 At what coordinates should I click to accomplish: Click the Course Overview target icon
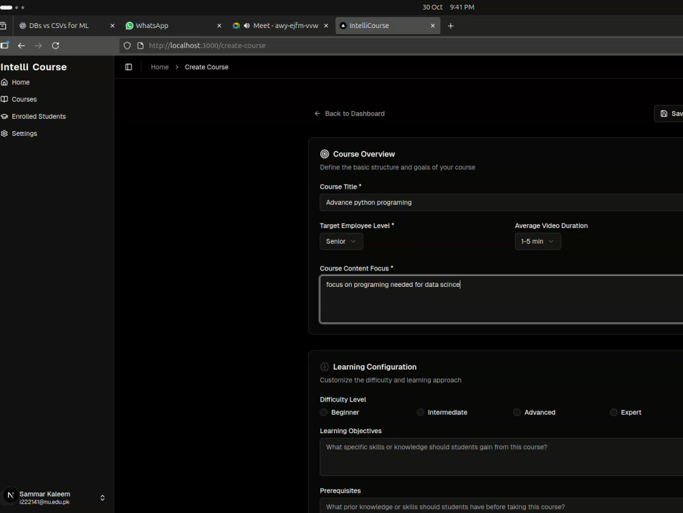point(324,154)
